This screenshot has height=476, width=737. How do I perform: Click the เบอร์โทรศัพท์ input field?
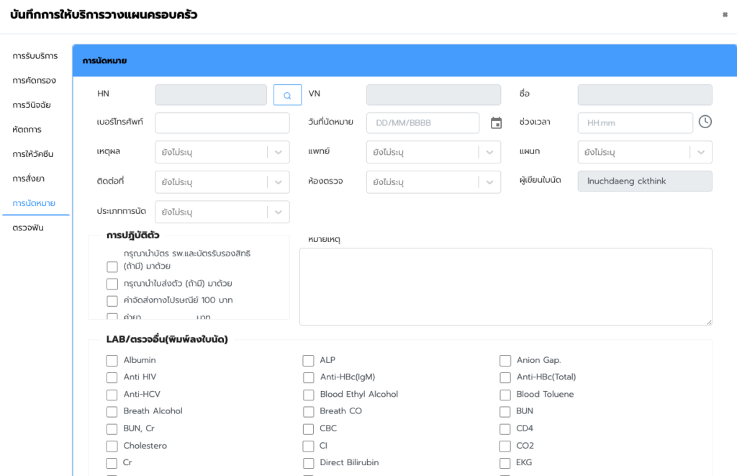(x=222, y=123)
